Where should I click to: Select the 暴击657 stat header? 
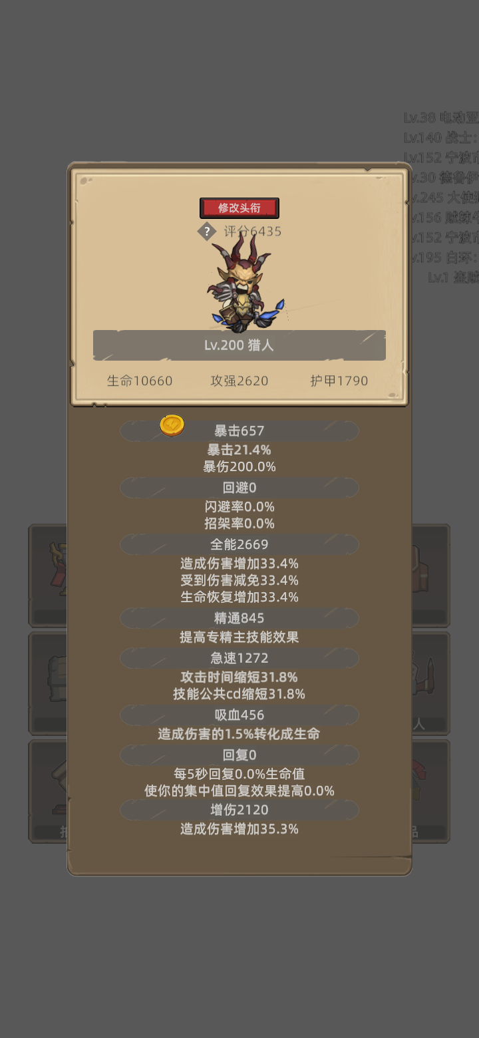click(x=239, y=431)
